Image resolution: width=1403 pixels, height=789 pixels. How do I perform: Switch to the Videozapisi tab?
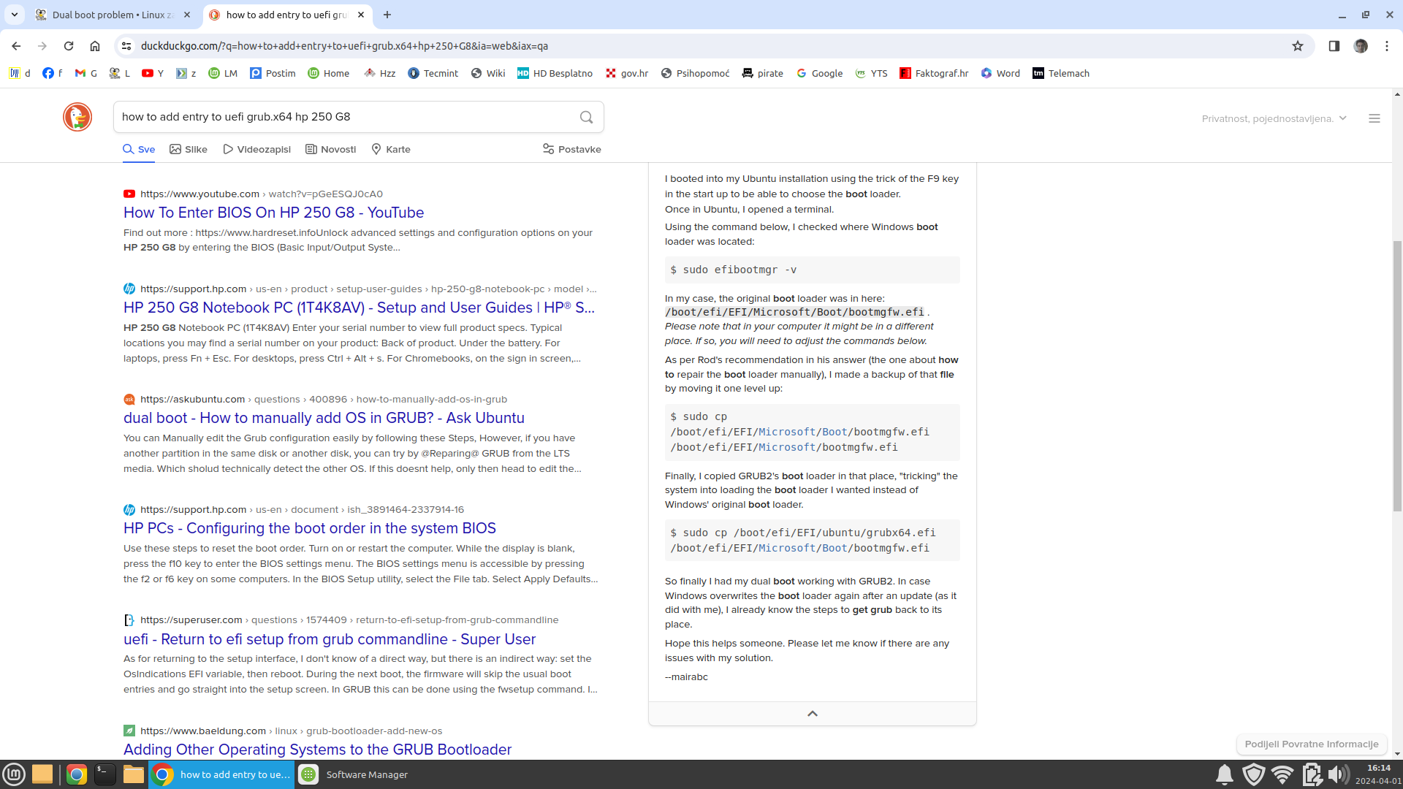coord(256,149)
